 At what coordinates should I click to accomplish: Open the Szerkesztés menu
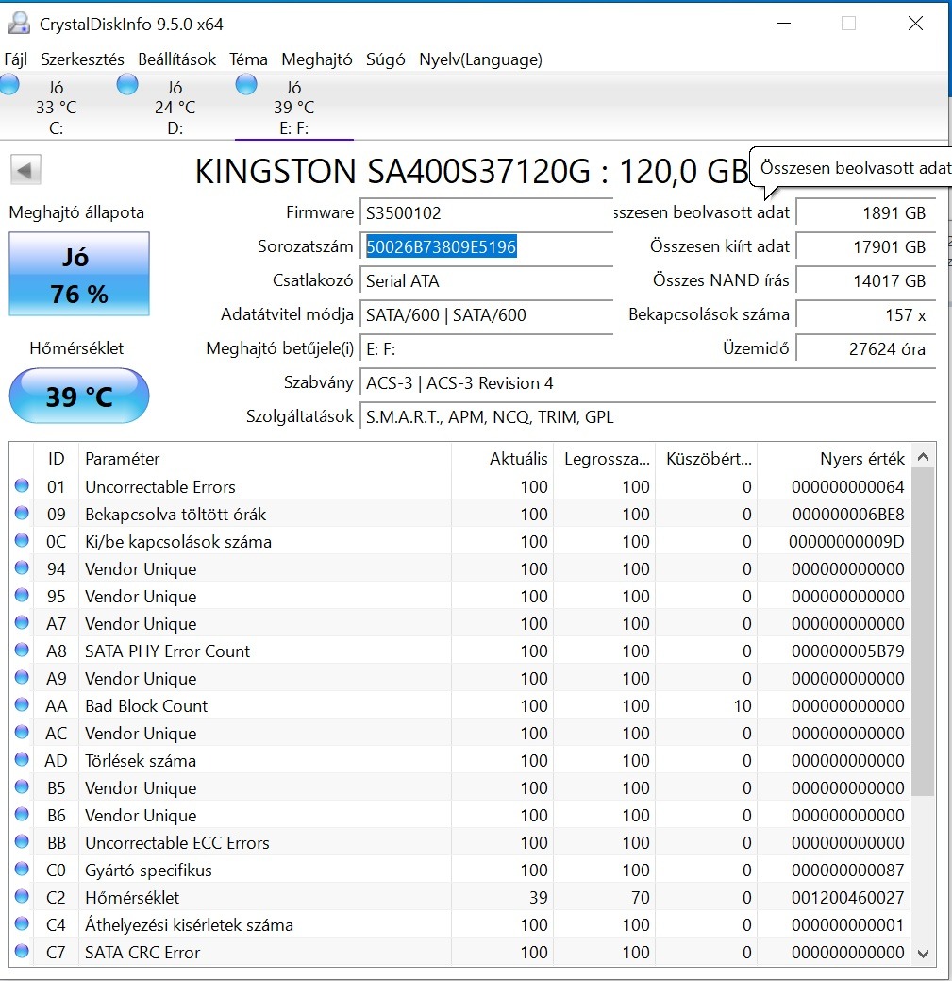click(82, 59)
